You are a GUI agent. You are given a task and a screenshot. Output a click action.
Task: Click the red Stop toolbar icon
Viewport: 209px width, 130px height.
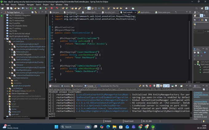[x=52, y=8]
